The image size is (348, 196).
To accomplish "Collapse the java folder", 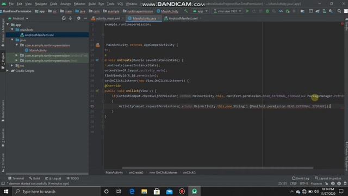I will (12, 40).
